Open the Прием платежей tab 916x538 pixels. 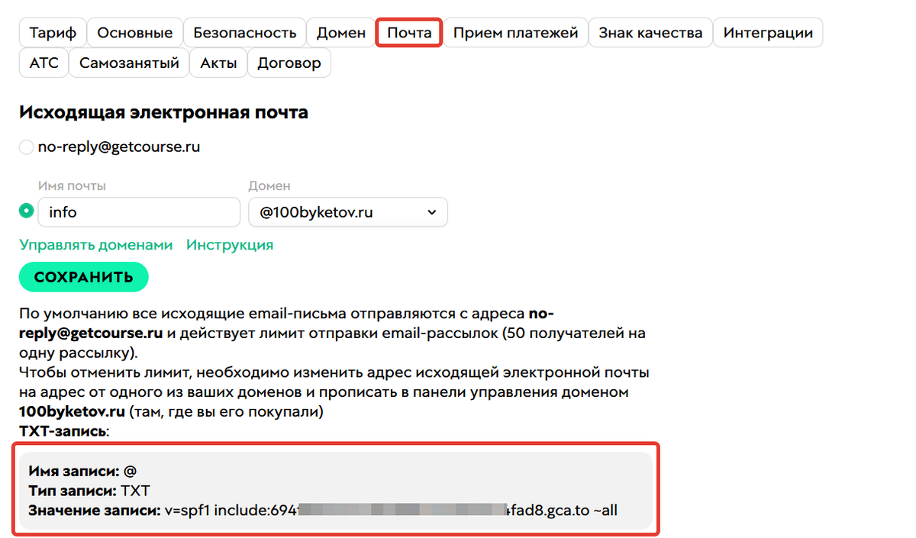coord(516,33)
